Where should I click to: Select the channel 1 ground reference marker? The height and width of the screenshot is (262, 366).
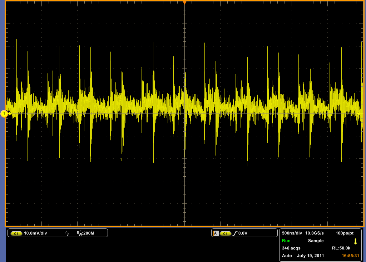(4, 114)
